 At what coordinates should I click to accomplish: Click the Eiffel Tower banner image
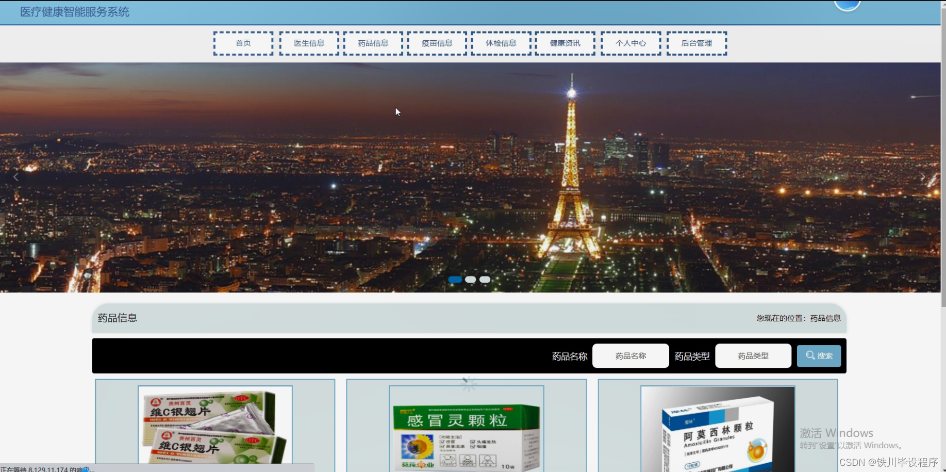coord(470,177)
